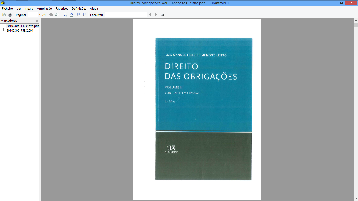Click Find Next arrow in search bar
The height and width of the screenshot is (201, 358).
[156, 15]
